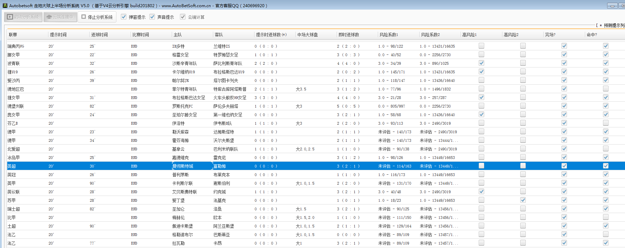
Task: Uncheck 高风险1 for the 波青联 row
Action: tap(481, 63)
